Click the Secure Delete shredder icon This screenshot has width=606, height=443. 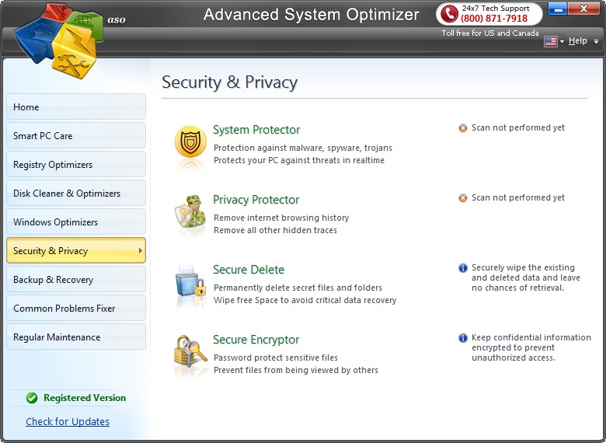190,281
